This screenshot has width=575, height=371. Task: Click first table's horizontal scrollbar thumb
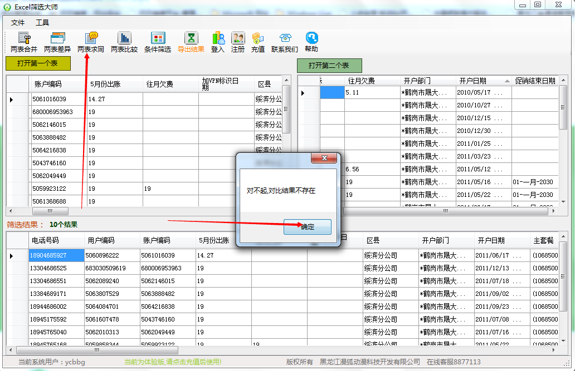[x=50, y=211]
